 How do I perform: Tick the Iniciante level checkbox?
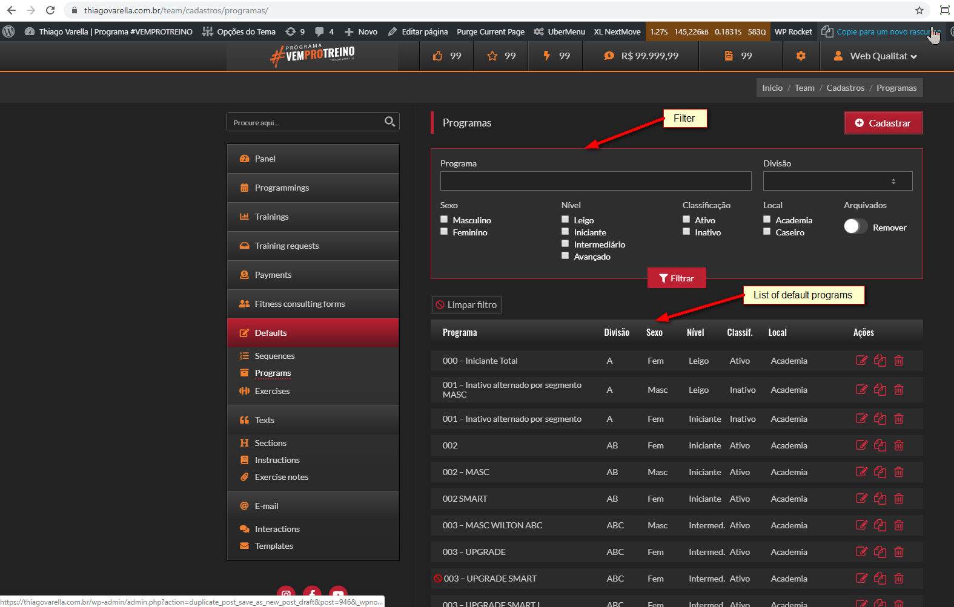[565, 232]
